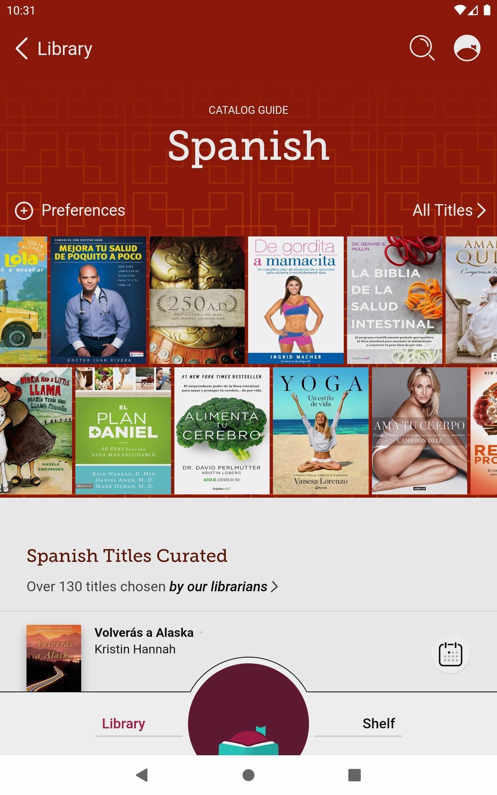
Task: Go back to Library with the arrow
Action: pos(22,48)
